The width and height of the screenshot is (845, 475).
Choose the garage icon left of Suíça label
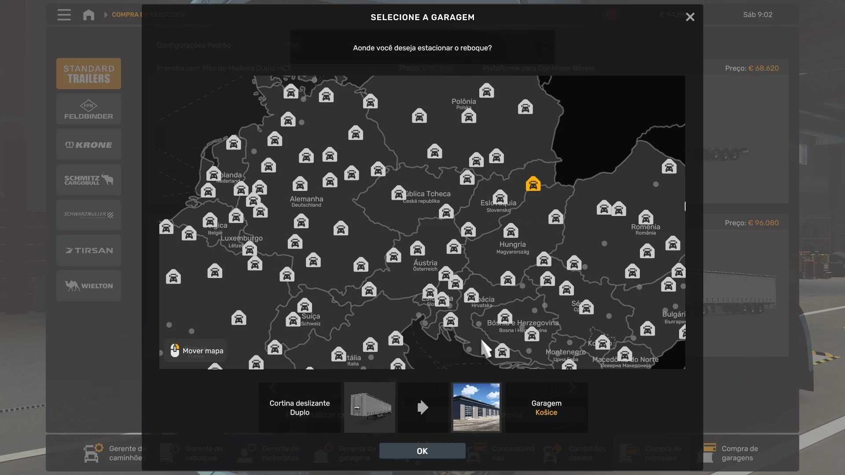pos(293,320)
